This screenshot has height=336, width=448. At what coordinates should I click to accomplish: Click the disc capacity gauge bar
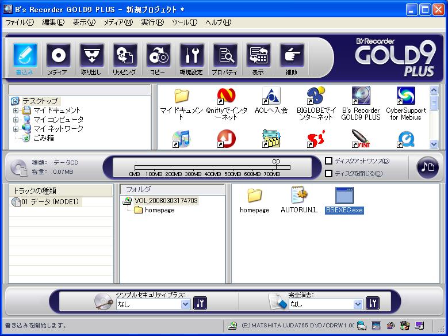(x=212, y=167)
